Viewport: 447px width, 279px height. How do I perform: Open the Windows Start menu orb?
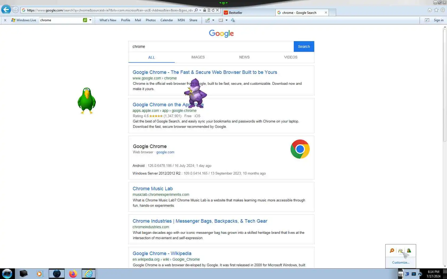pyautogui.click(x=7, y=274)
